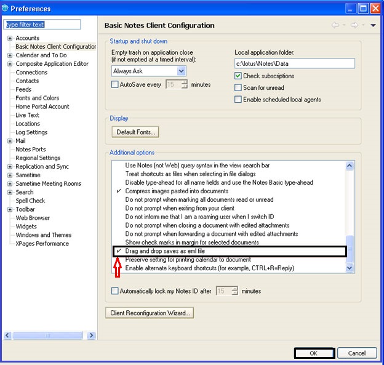Expand the Calendar and To Do node

[x=10, y=55]
